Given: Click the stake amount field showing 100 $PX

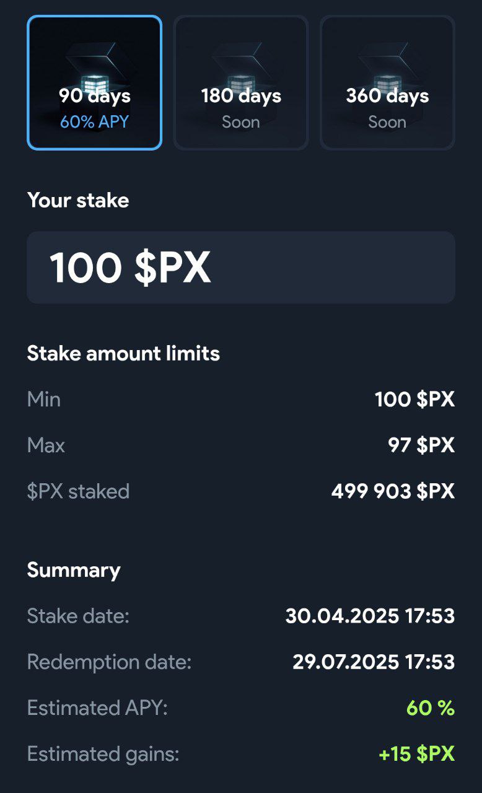Looking at the screenshot, I should 241,268.
